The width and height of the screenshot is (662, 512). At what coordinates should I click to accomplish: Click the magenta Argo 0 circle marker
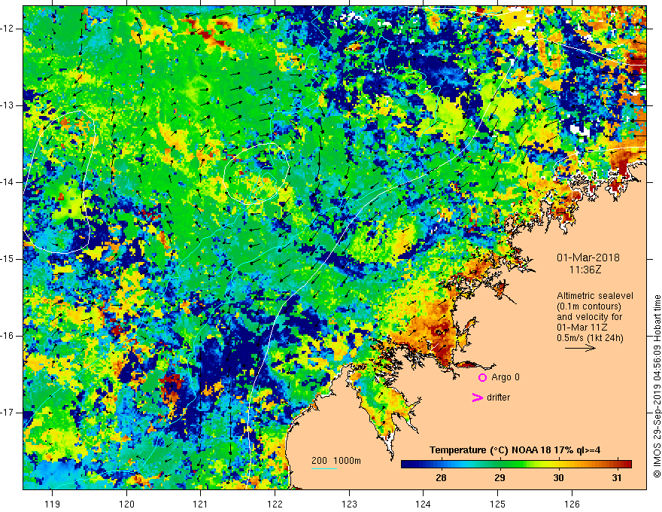(482, 378)
